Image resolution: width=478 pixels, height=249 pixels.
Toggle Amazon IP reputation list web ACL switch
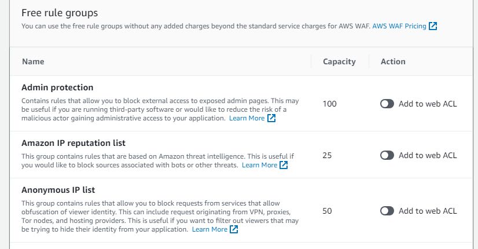pos(387,155)
